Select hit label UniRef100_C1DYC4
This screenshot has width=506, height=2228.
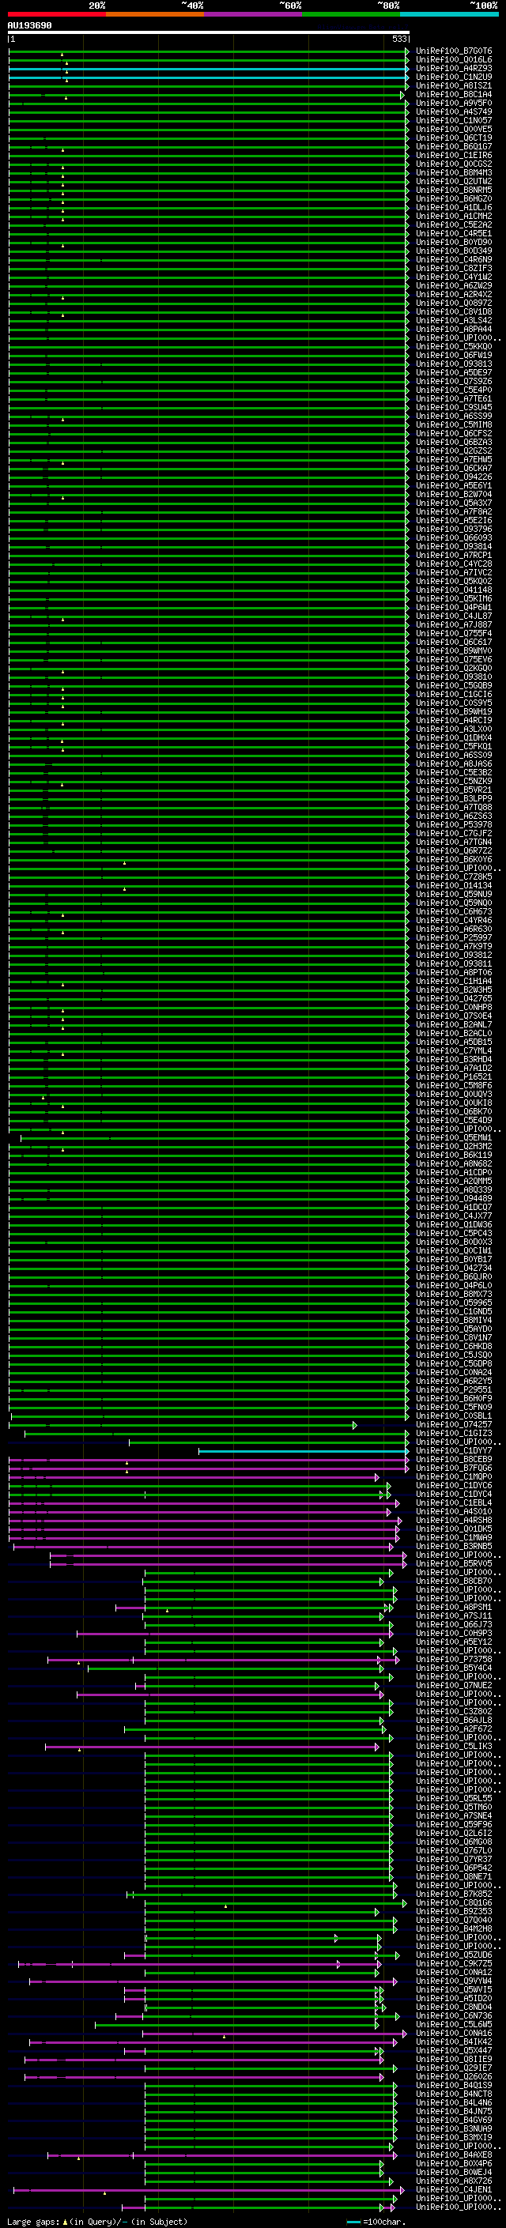[454, 1494]
